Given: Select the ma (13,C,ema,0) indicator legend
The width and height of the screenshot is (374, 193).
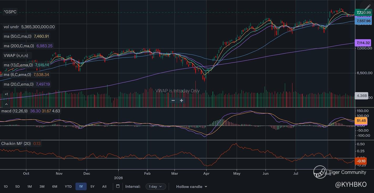Looking at the screenshot, I should point(26,65).
